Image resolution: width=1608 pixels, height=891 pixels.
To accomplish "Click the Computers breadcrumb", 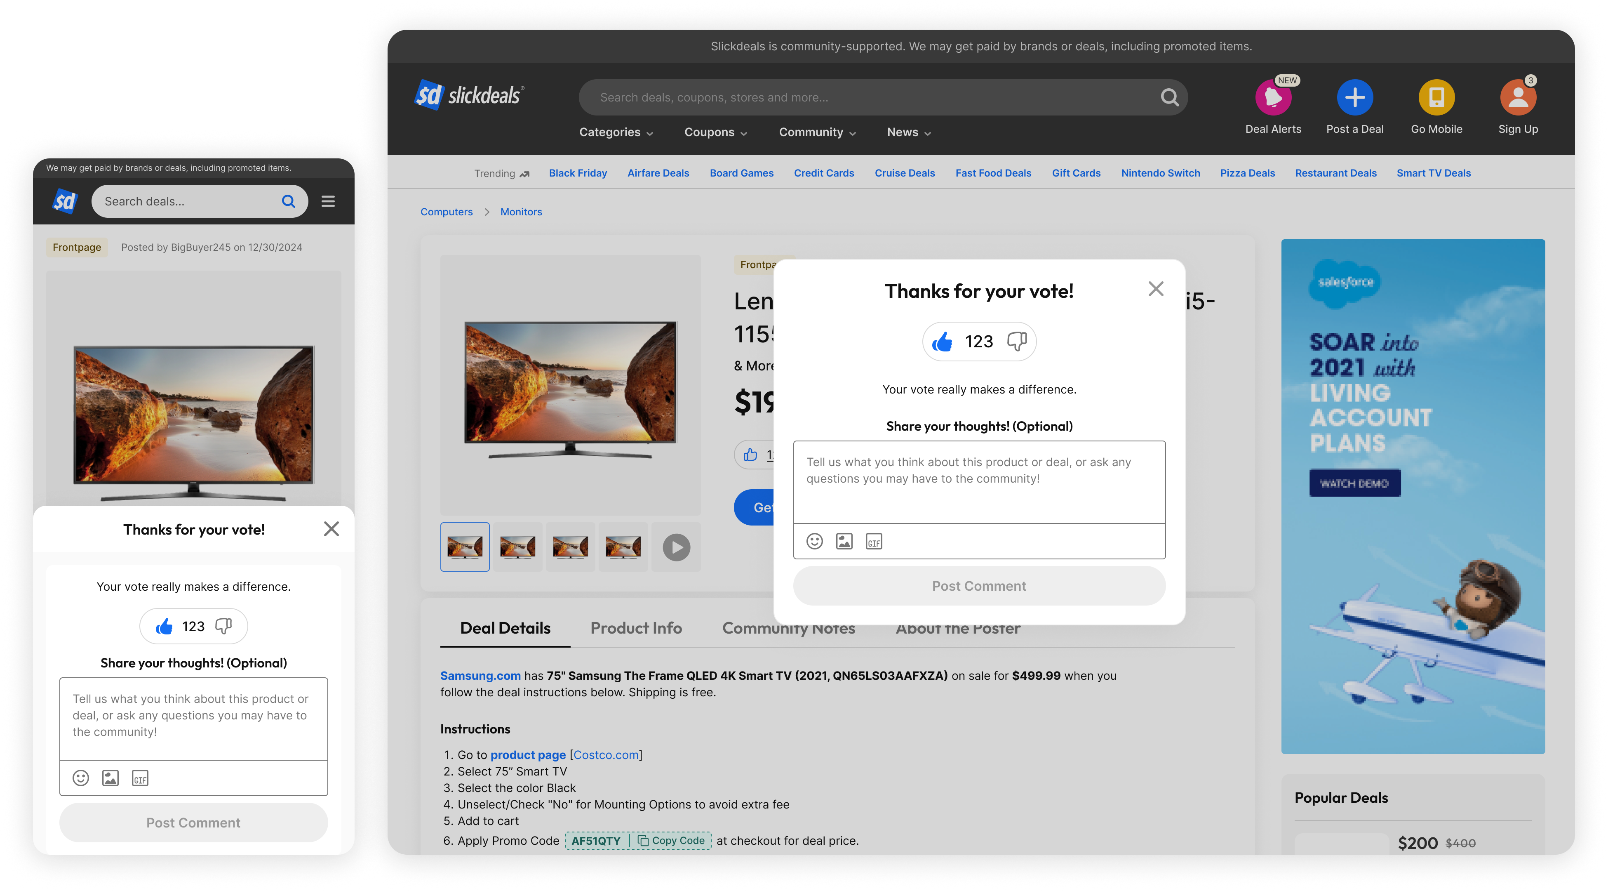I will point(446,212).
